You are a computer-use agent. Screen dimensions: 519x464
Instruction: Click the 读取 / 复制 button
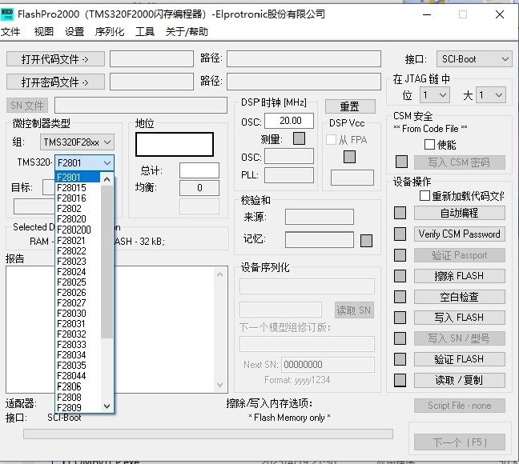click(x=460, y=380)
